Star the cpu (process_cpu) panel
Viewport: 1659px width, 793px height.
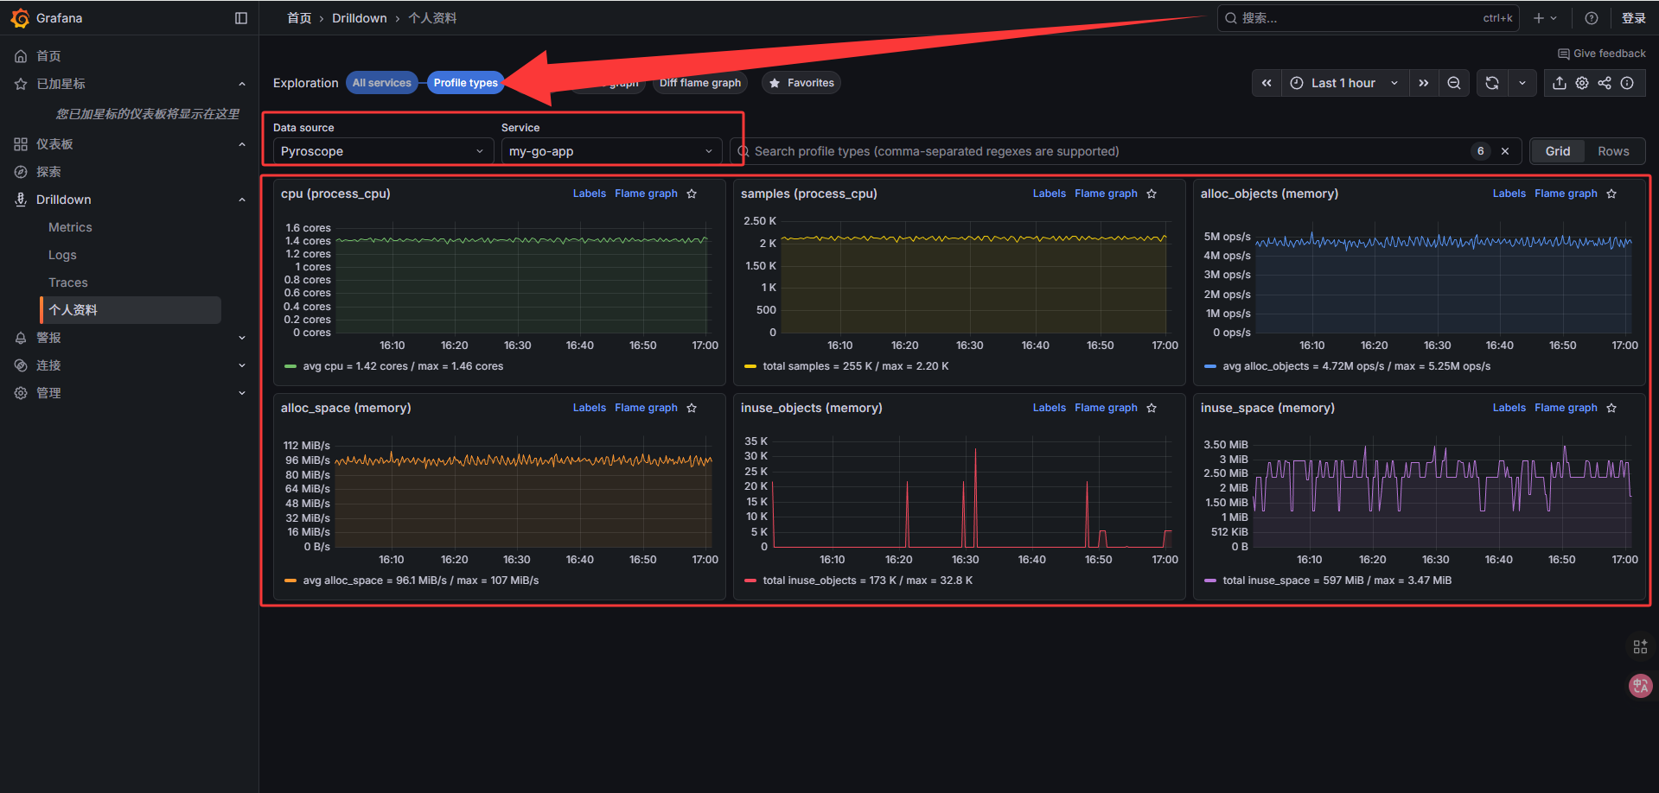click(692, 193)
